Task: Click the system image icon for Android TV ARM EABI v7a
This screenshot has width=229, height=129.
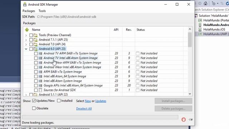Action: click(x=40, y=53)
